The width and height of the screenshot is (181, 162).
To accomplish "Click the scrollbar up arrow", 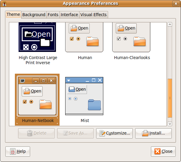I will click(170, 24).
